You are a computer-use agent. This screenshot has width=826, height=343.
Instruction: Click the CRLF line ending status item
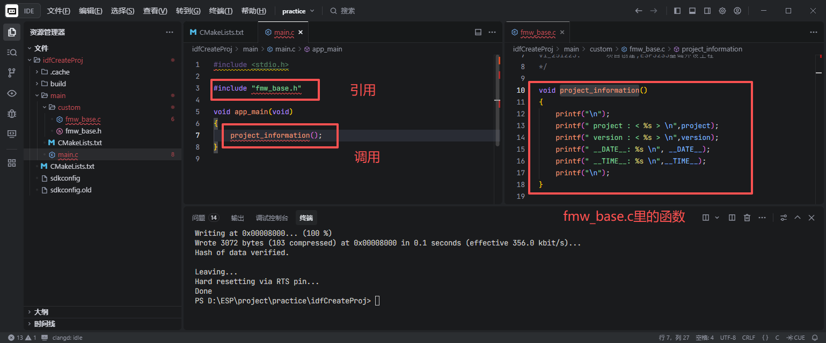click(x=749, y=338)
